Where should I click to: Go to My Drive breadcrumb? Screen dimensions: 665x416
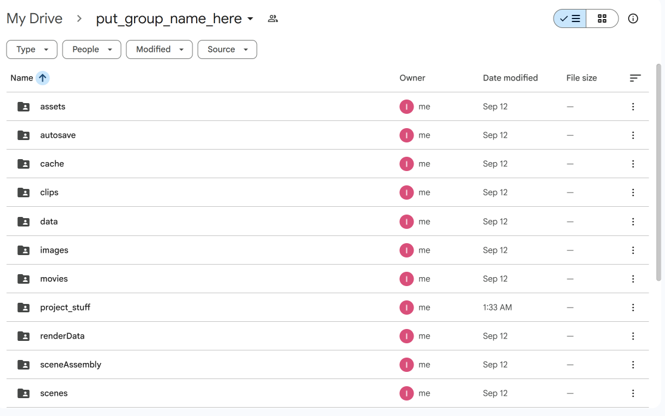(35, 18)
